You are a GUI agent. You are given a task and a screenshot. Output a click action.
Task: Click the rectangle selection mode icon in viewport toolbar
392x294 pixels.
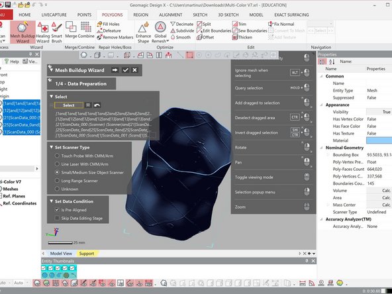[x=190, y=55]
